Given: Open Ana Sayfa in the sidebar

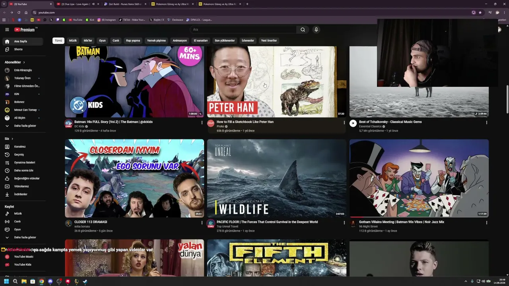Looking at the screenshot, I should tap(23, 41).
